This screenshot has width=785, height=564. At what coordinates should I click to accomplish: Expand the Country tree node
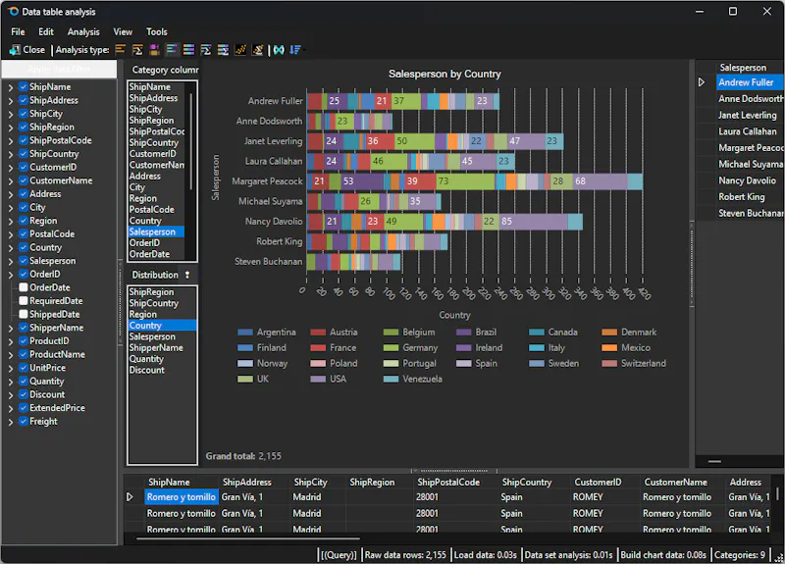point(11,248)
